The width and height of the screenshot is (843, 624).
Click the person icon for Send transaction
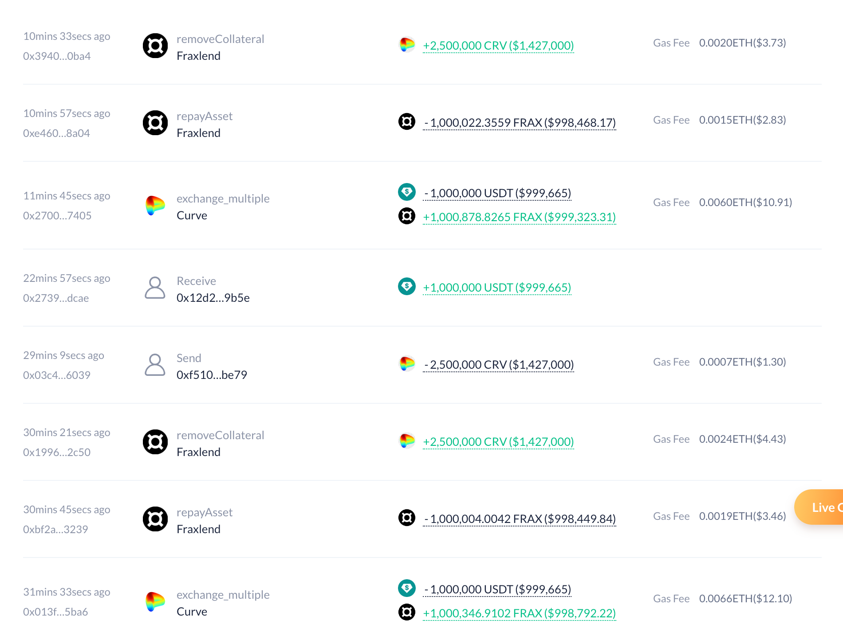point(155,365)
